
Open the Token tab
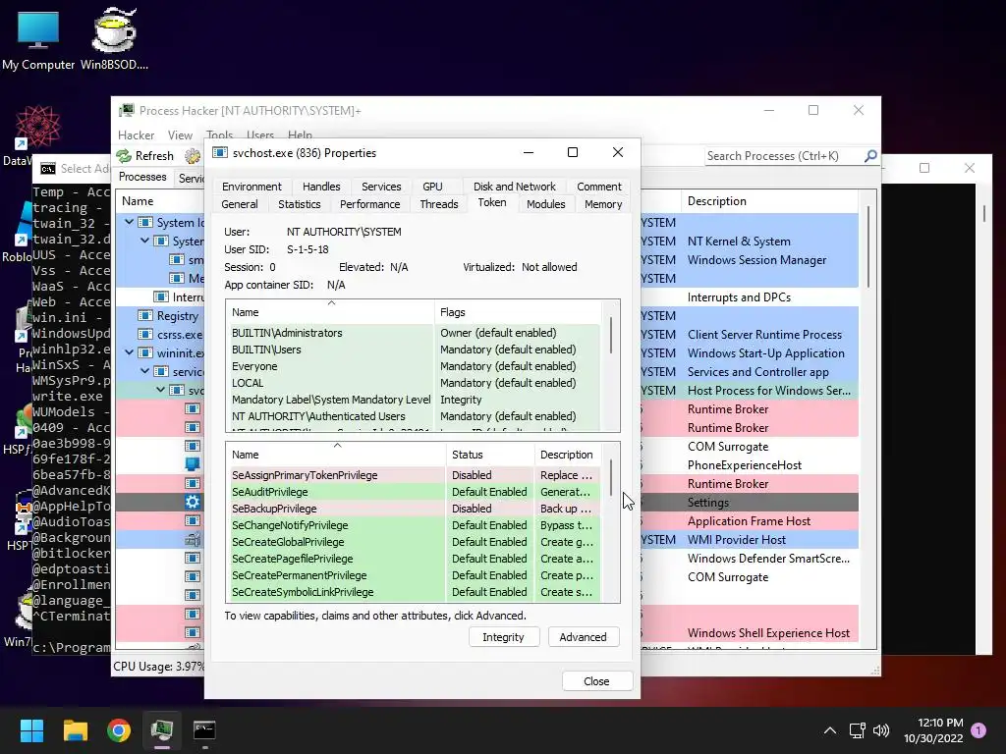click(x=492, y=202)
